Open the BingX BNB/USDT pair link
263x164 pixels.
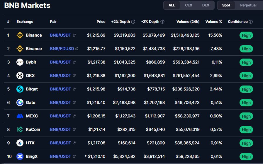click(61, 156)
